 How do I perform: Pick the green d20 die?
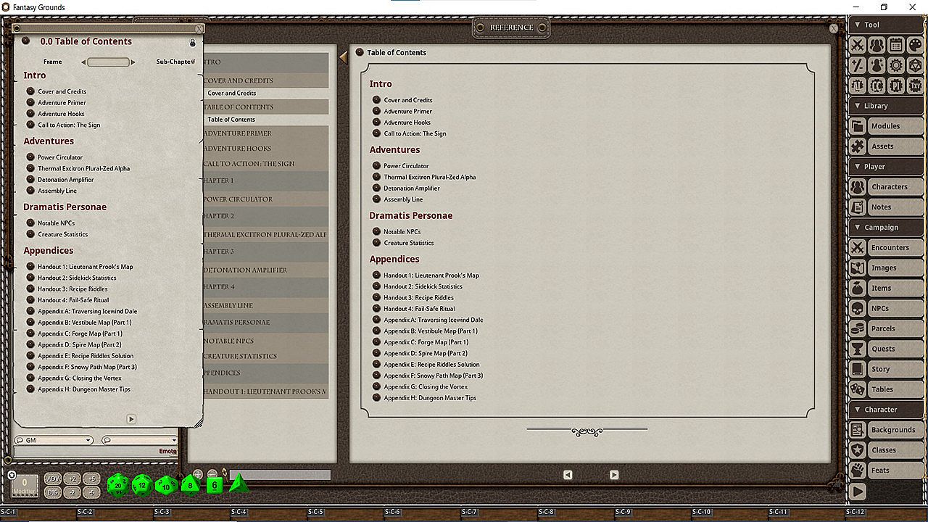coord(118,485)
